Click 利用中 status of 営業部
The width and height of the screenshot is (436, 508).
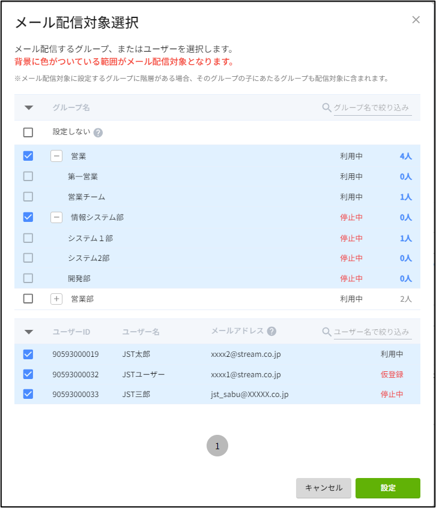tap(351, 299)
